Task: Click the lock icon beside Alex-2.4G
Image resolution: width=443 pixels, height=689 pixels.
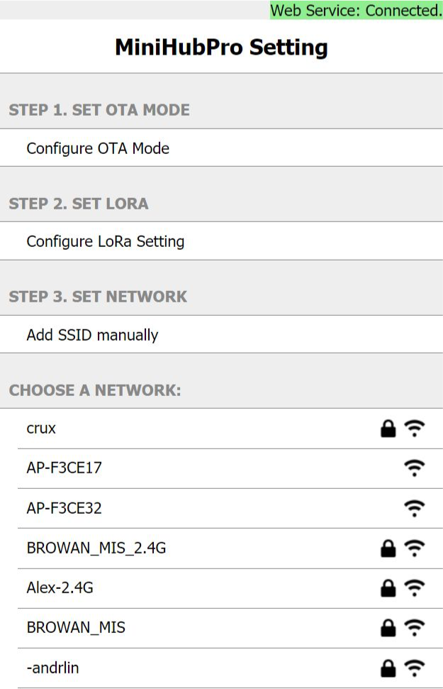Action: pyautogui.click(x=388, y=588)
